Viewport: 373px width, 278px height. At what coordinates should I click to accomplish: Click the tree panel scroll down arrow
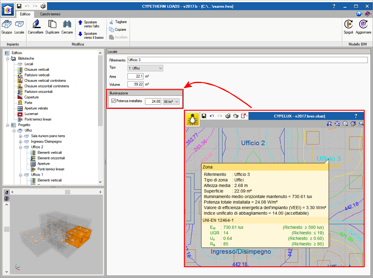pyautogui.click(x=100, y=182)
